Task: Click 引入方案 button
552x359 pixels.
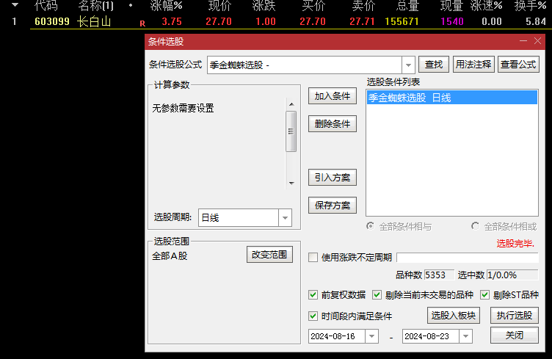Action: pos(333,178)
